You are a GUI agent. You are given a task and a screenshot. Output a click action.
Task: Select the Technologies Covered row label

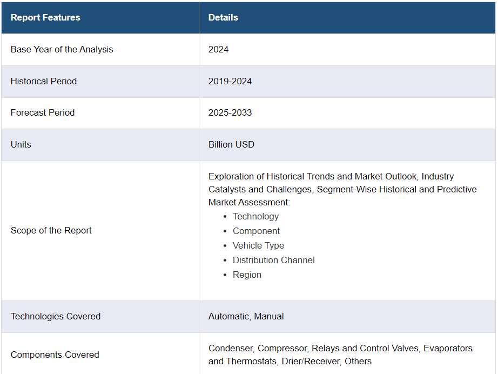[56, 317]
